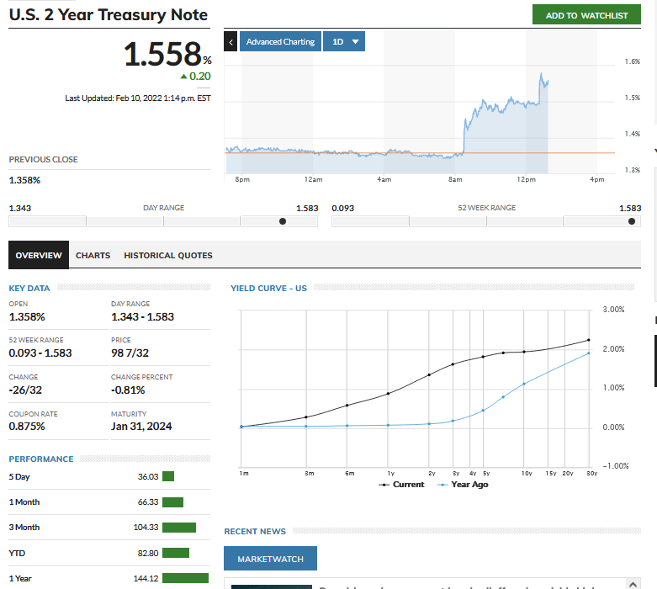Click the Recent News heading
The height and width of the screenshot is (589, 657).
tap(255, 531)
